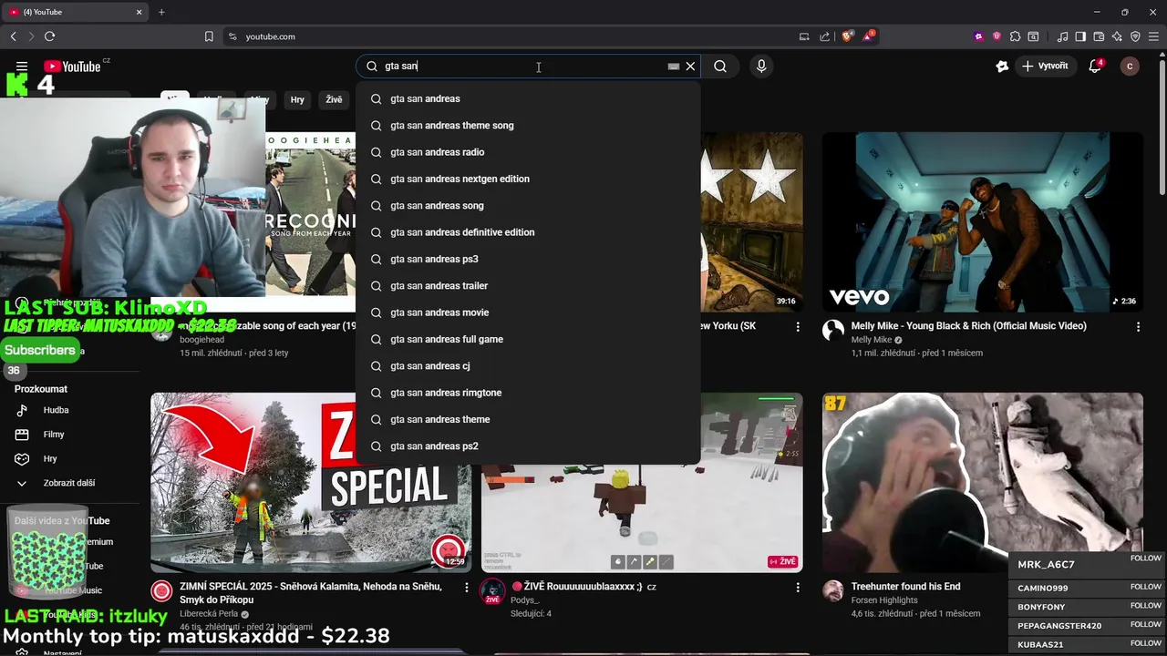This screenshot has width=1167, height=656.
Task: Open the extensions puzzle icon
Action: coord(1015,36)
